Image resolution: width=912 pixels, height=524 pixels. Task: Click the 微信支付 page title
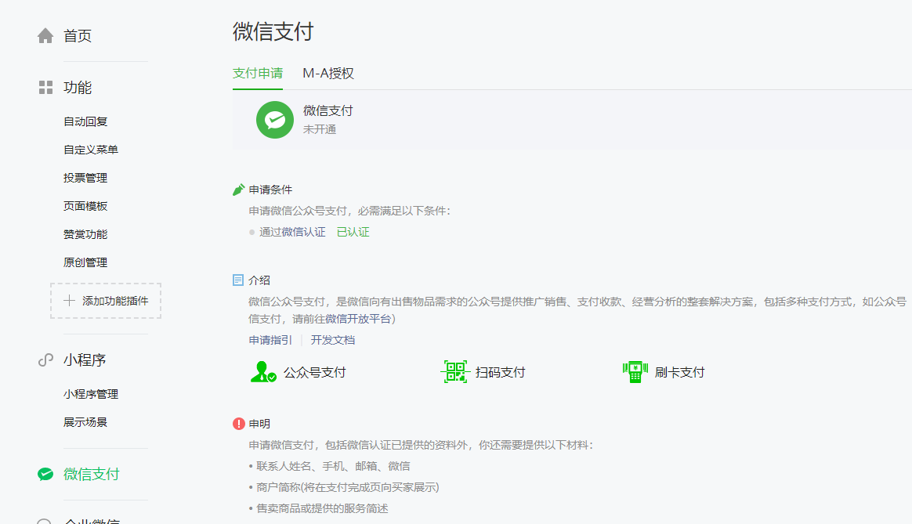pyautogui.click(x=273, y=31)
